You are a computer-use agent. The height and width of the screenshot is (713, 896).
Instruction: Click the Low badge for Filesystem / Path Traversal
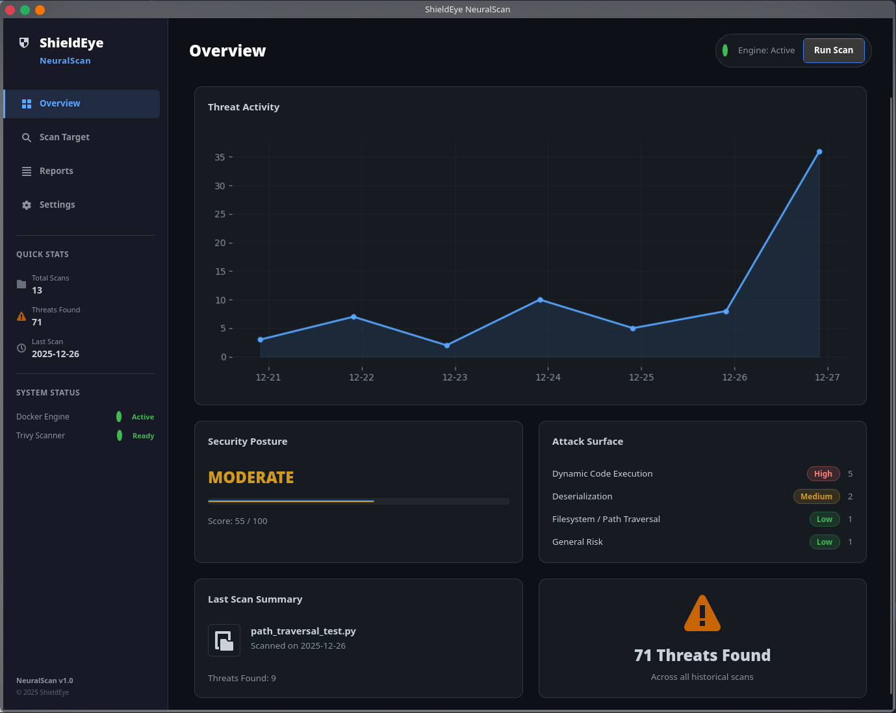coord(825,519)
